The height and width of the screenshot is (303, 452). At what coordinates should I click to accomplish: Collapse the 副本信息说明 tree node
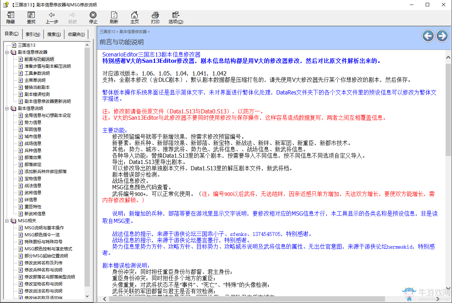(x=7, y=108)
